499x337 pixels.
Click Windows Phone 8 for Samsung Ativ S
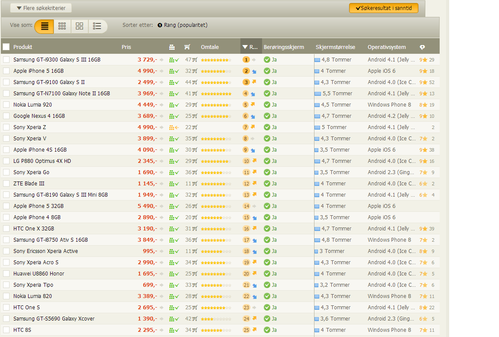coord(389,240)
